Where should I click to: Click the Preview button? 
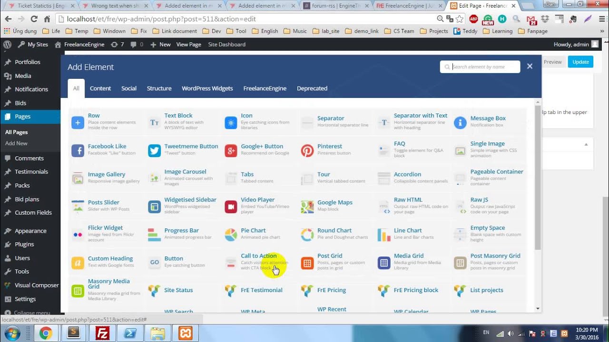pos(552,62)
